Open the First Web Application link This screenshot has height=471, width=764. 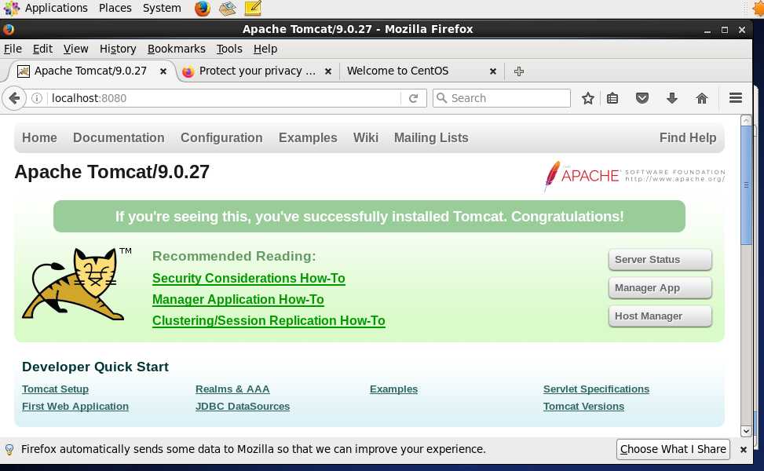tap(75, 406)
